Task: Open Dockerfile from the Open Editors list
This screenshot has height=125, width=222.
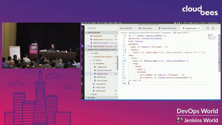Action: 102,36
